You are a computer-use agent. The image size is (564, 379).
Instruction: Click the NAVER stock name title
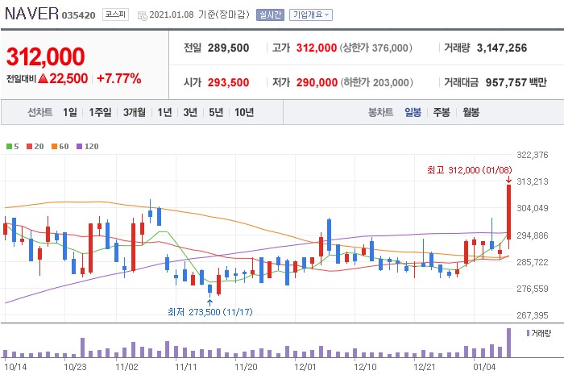point(31,14)
